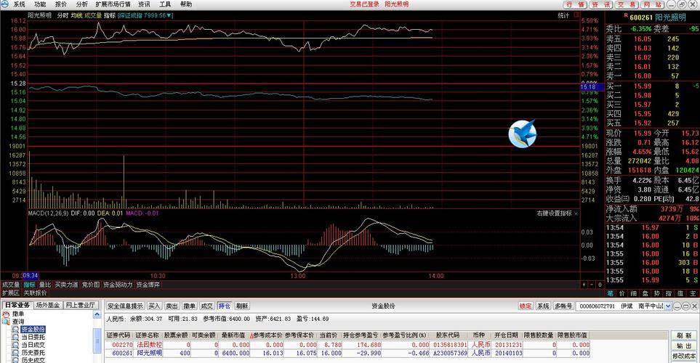Select 资金股份 in the tree
Viewport: 700px width, 363px height.
click(x=33, y=329)
